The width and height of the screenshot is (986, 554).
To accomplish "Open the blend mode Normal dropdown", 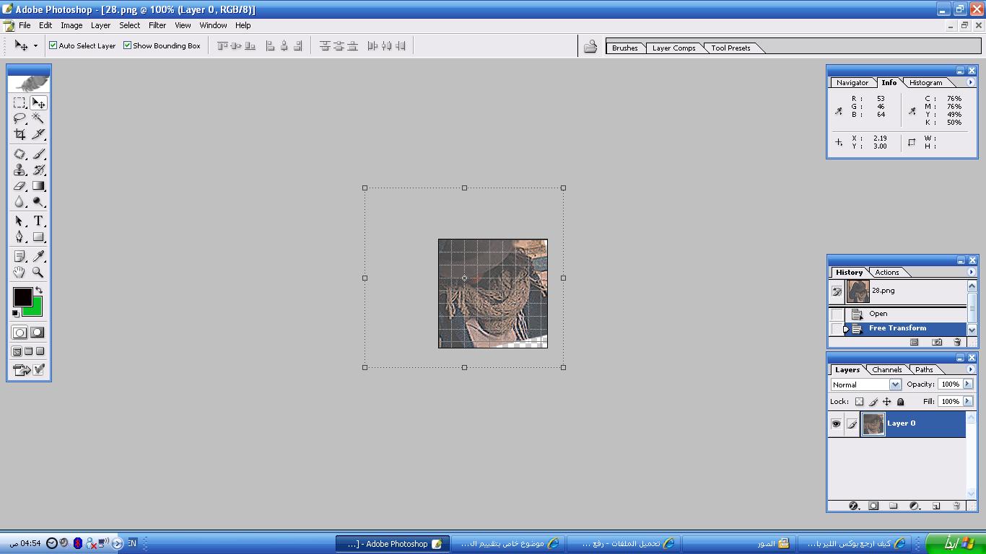I will (894, 384).
